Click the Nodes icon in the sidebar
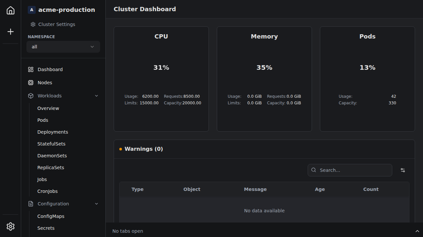The height and width of the screenshot is (237, 423). (x=30, y=83)
